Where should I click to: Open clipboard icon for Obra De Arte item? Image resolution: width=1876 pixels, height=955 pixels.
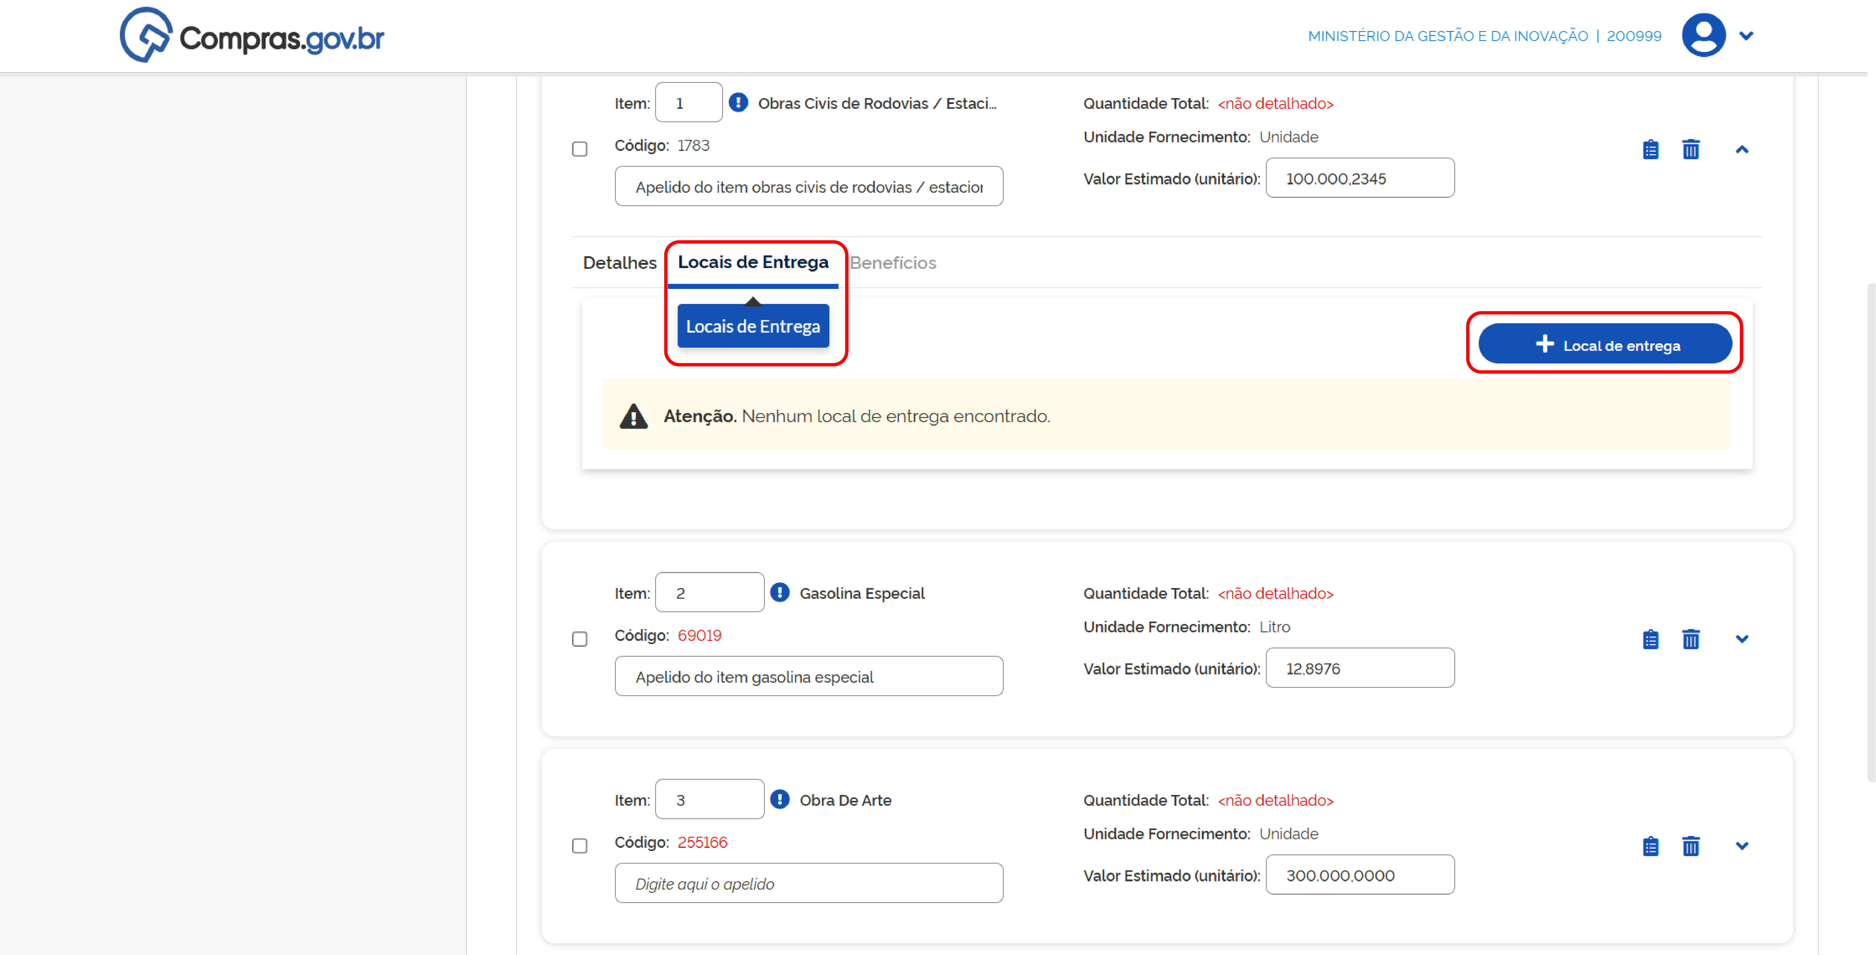tap(1651, 846)
